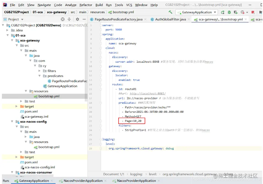Close the PageRoutePredicateFactory.java tab
263x184 pixels.
tap(146, 19)
